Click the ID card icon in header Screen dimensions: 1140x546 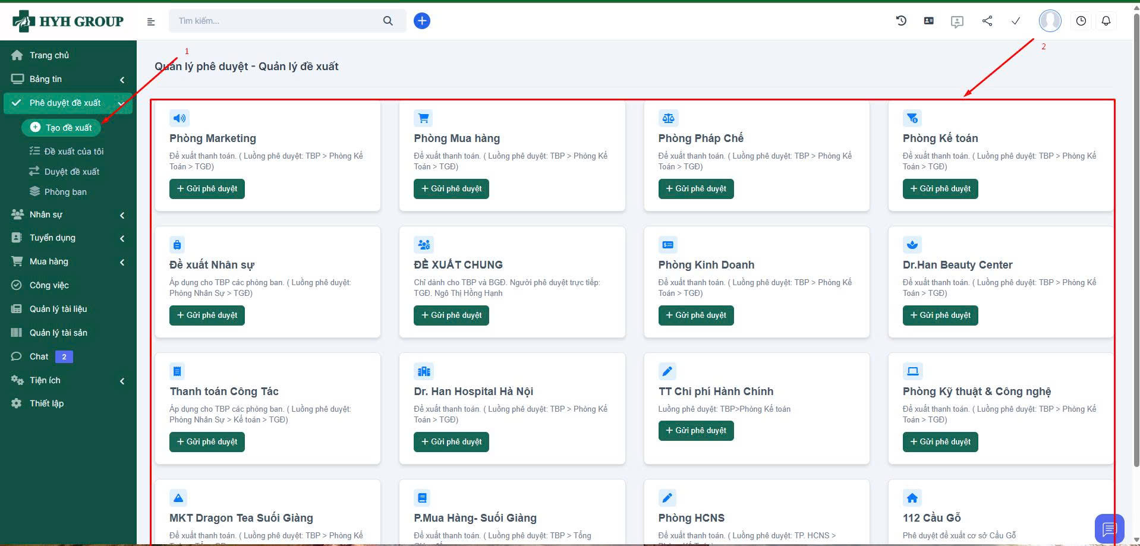pos(928,21)
